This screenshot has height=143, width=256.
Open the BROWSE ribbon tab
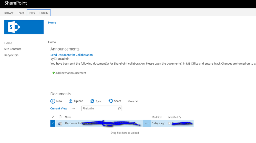pyautogui.click(x=9, y=13)
